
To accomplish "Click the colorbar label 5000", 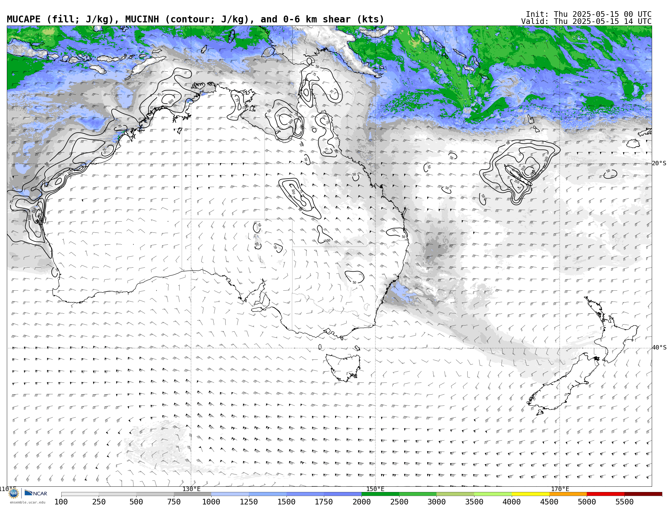I will (587, 502).
